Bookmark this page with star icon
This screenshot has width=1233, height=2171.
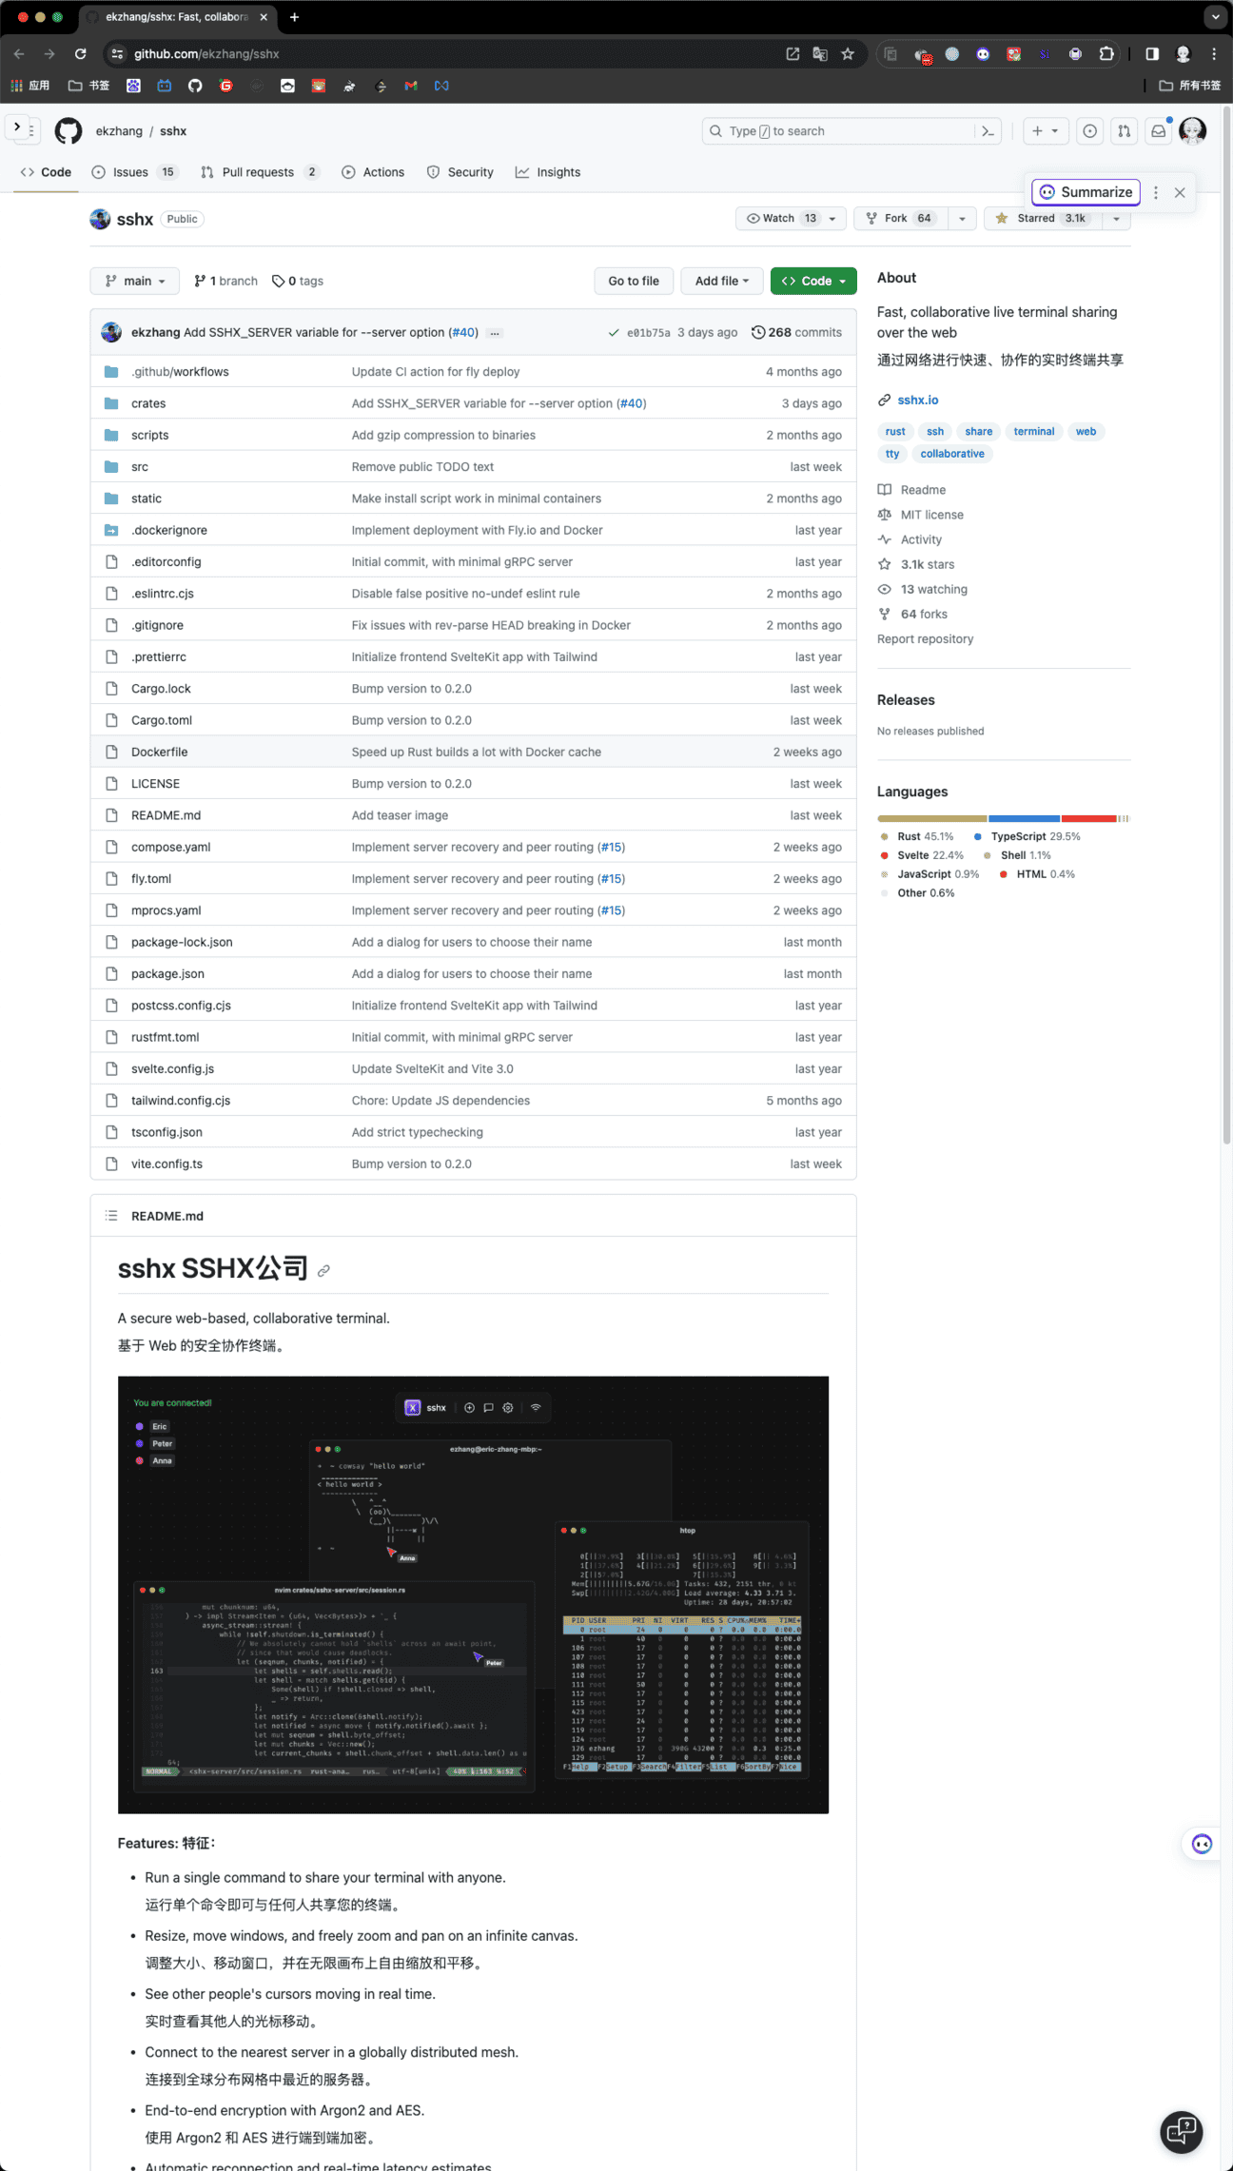(848, 54)
